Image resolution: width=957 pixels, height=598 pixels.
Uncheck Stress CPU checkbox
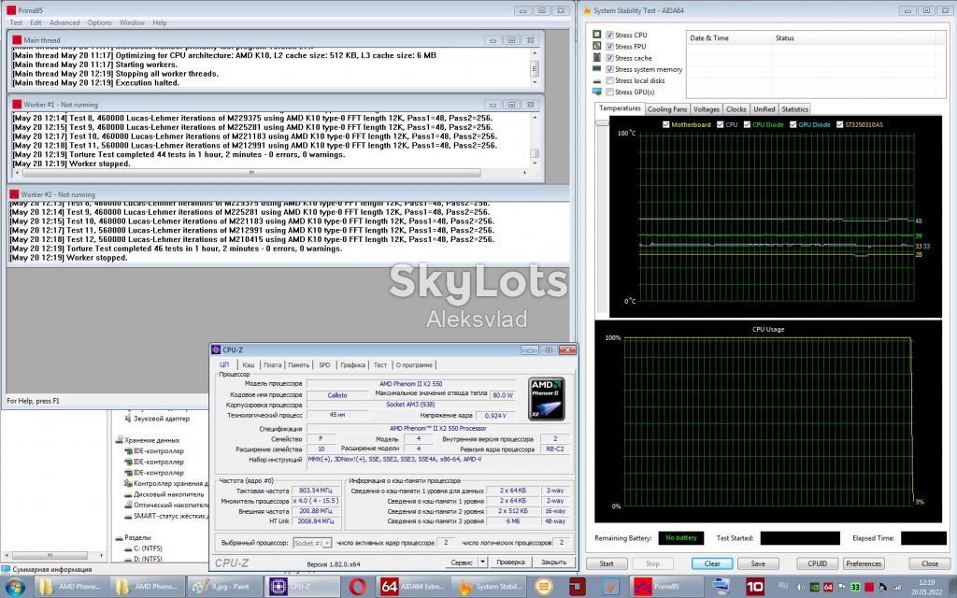pyautogui.click(x=609, y=35)
